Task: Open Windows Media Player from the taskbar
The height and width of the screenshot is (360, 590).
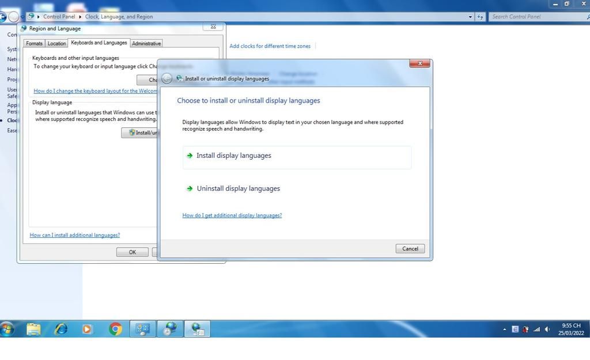Action: point(87,329)
